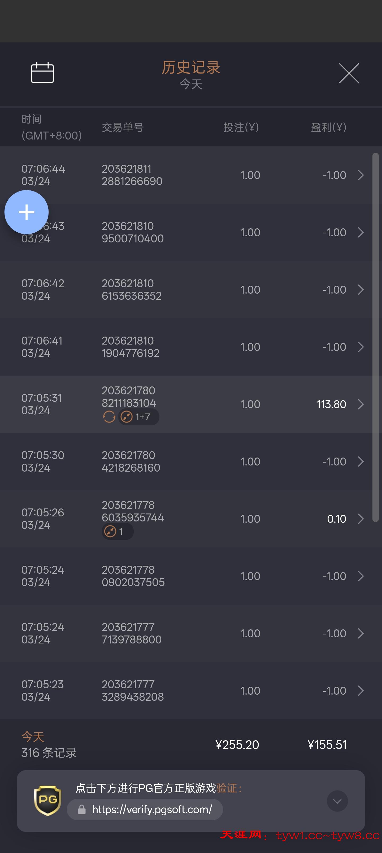The width and height of the screenshot is (382, 853).
Task: Expand the 0.10 profit record details
Action: coord(361,519)
